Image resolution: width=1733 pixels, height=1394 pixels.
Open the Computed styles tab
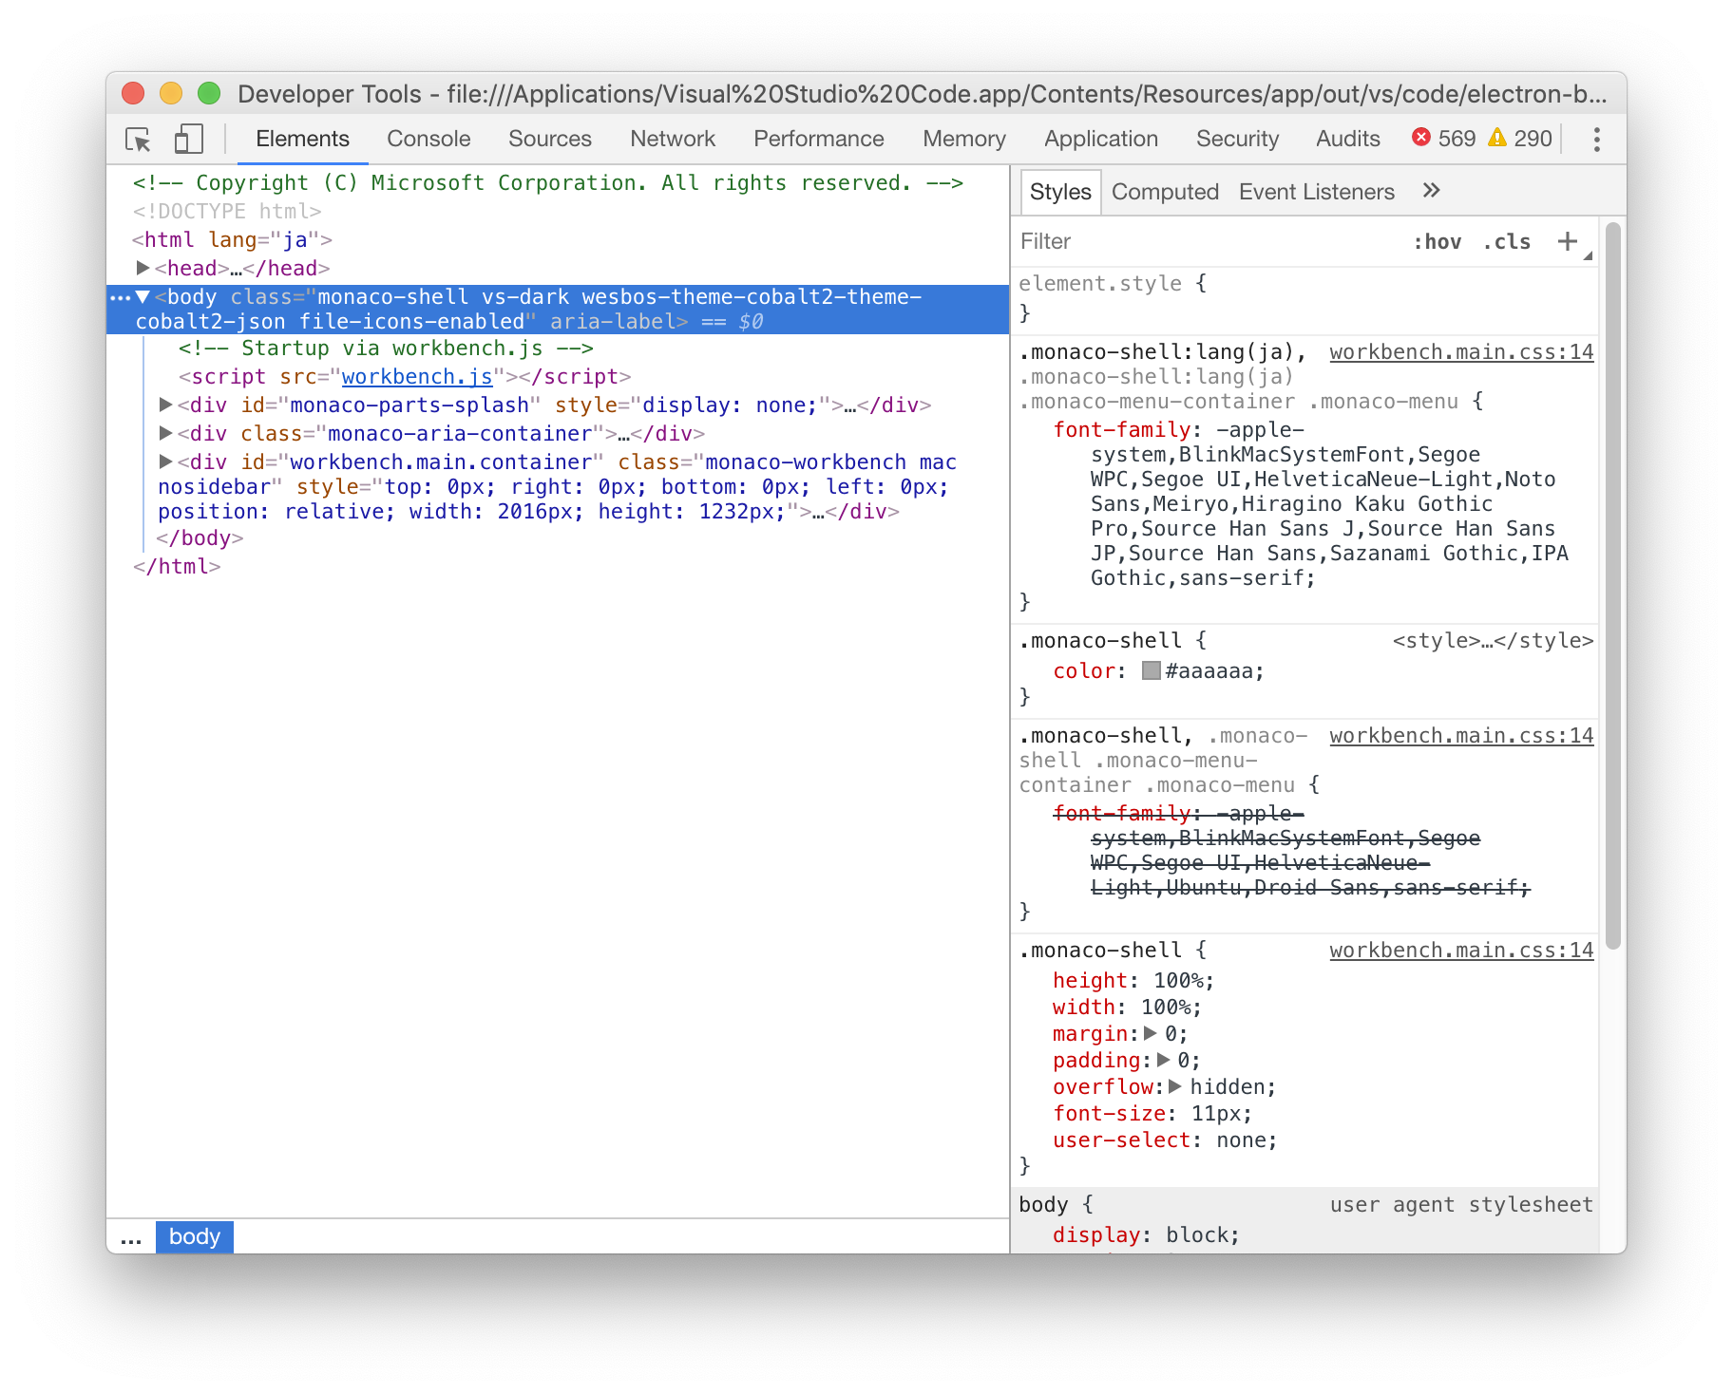click(x=1166, y=191)
